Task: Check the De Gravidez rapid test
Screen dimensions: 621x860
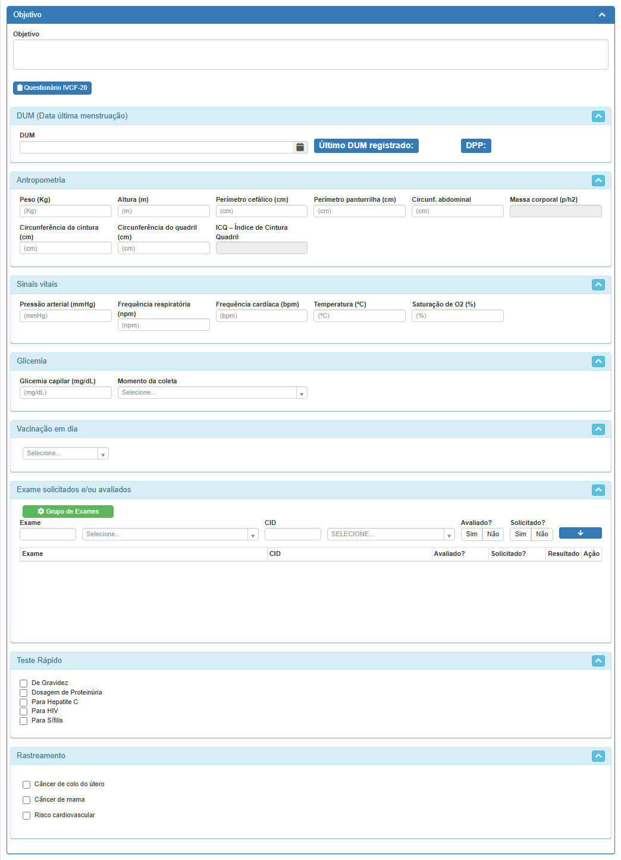Action: [x=24, y=683]
